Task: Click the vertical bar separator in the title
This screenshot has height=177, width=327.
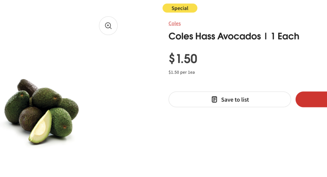Action: pyautogui.click(x=266, y=36)
